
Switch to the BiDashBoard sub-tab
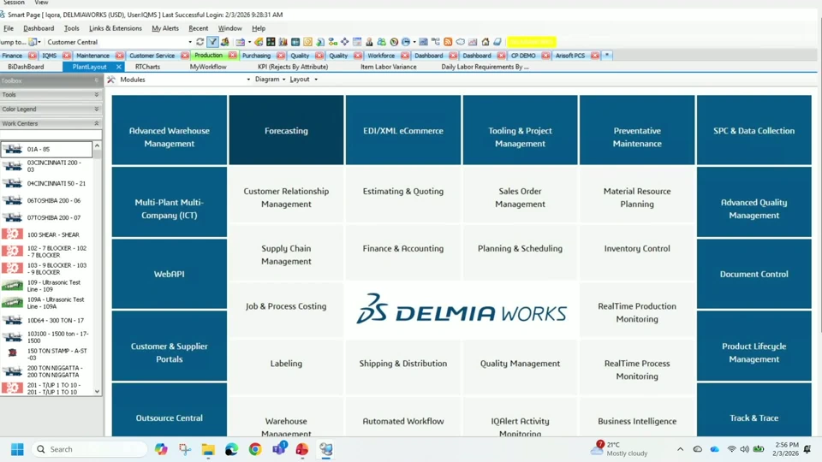click(x=27, y=67)
